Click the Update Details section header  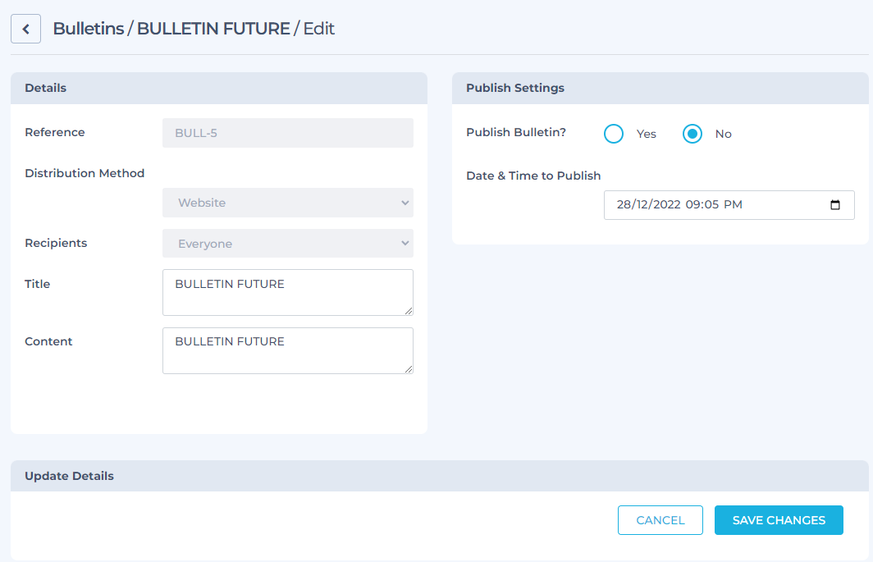coord(70,476)
